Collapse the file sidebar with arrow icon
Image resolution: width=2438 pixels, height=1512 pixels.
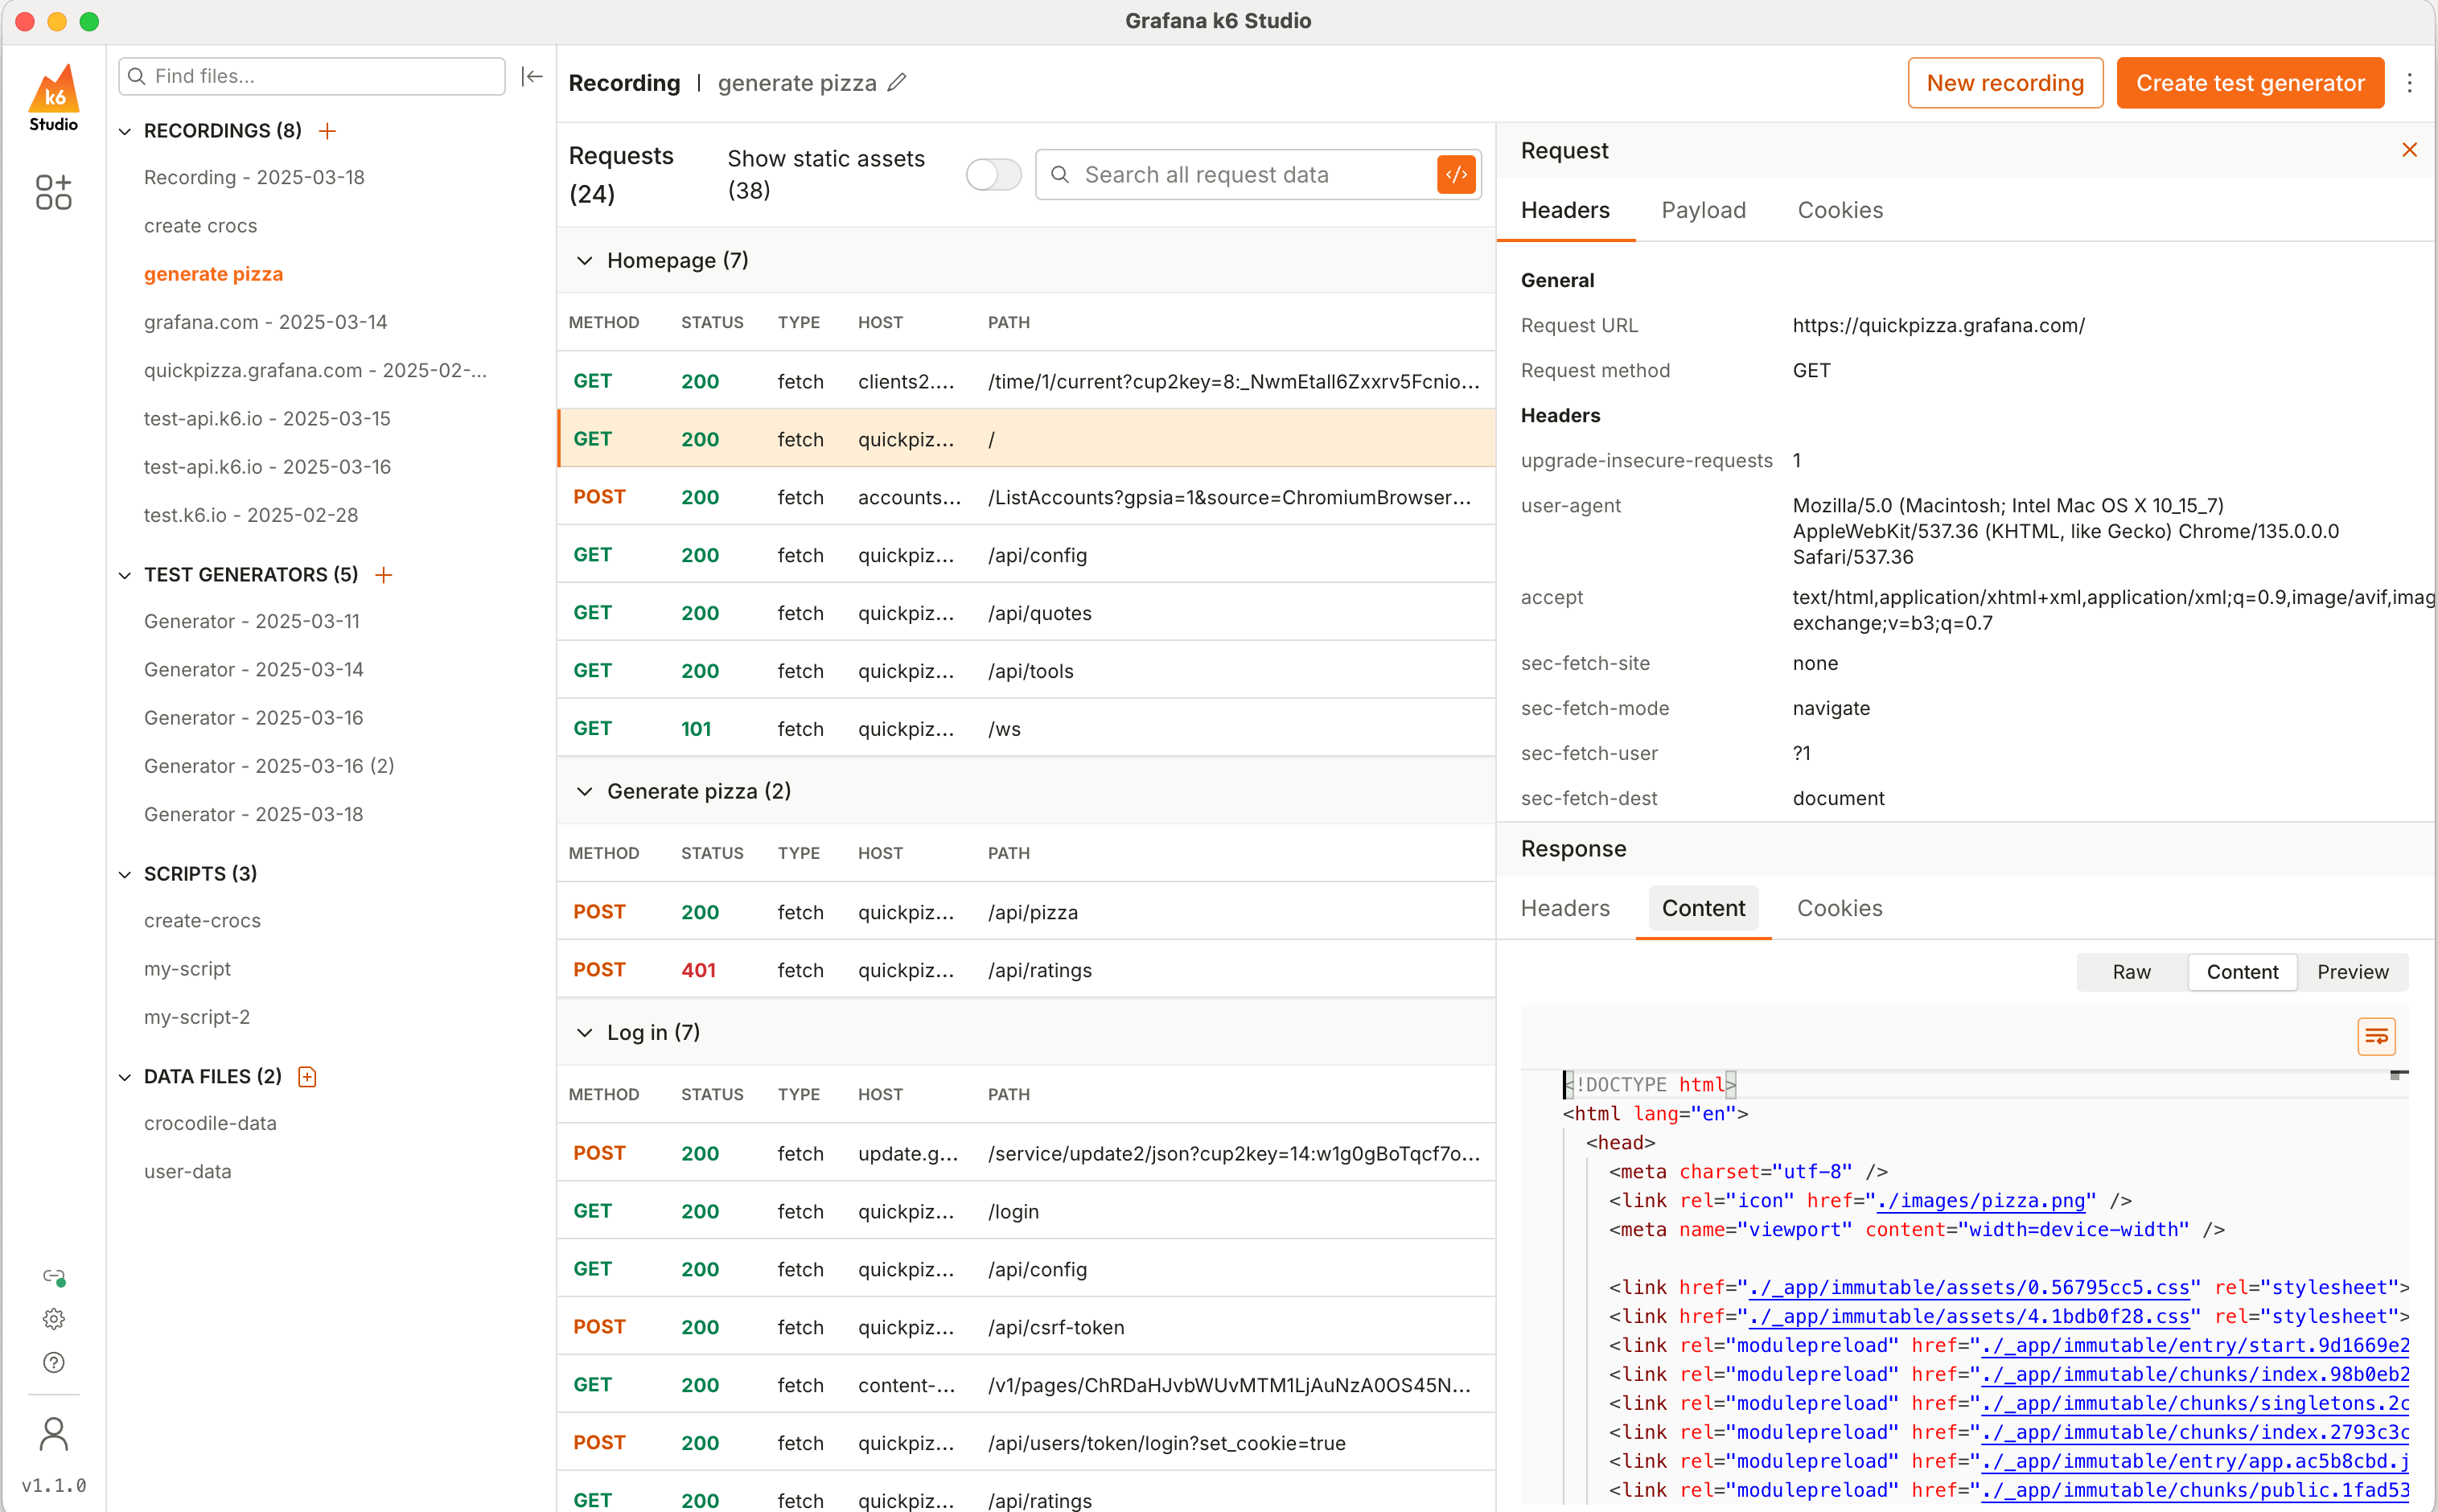[532, 76]
